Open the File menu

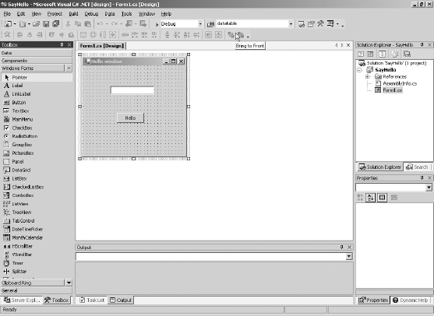click(x=7, y=14)
